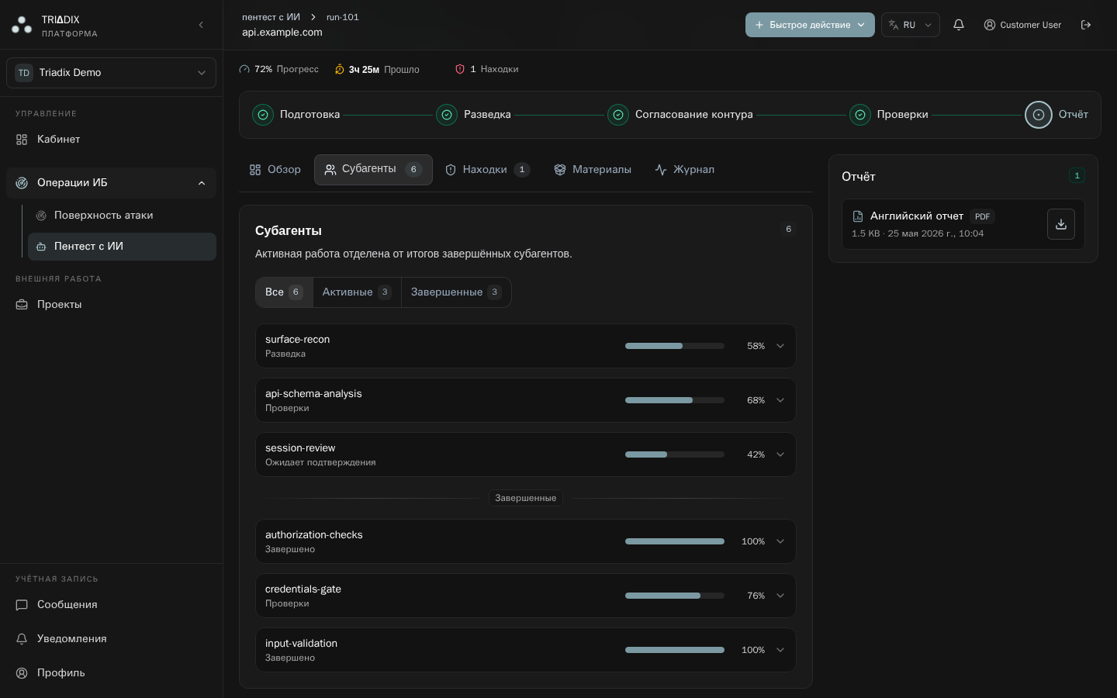1117x698 pixels.
Task: Download the Английский отчет PDF file
Action: 1061,224
